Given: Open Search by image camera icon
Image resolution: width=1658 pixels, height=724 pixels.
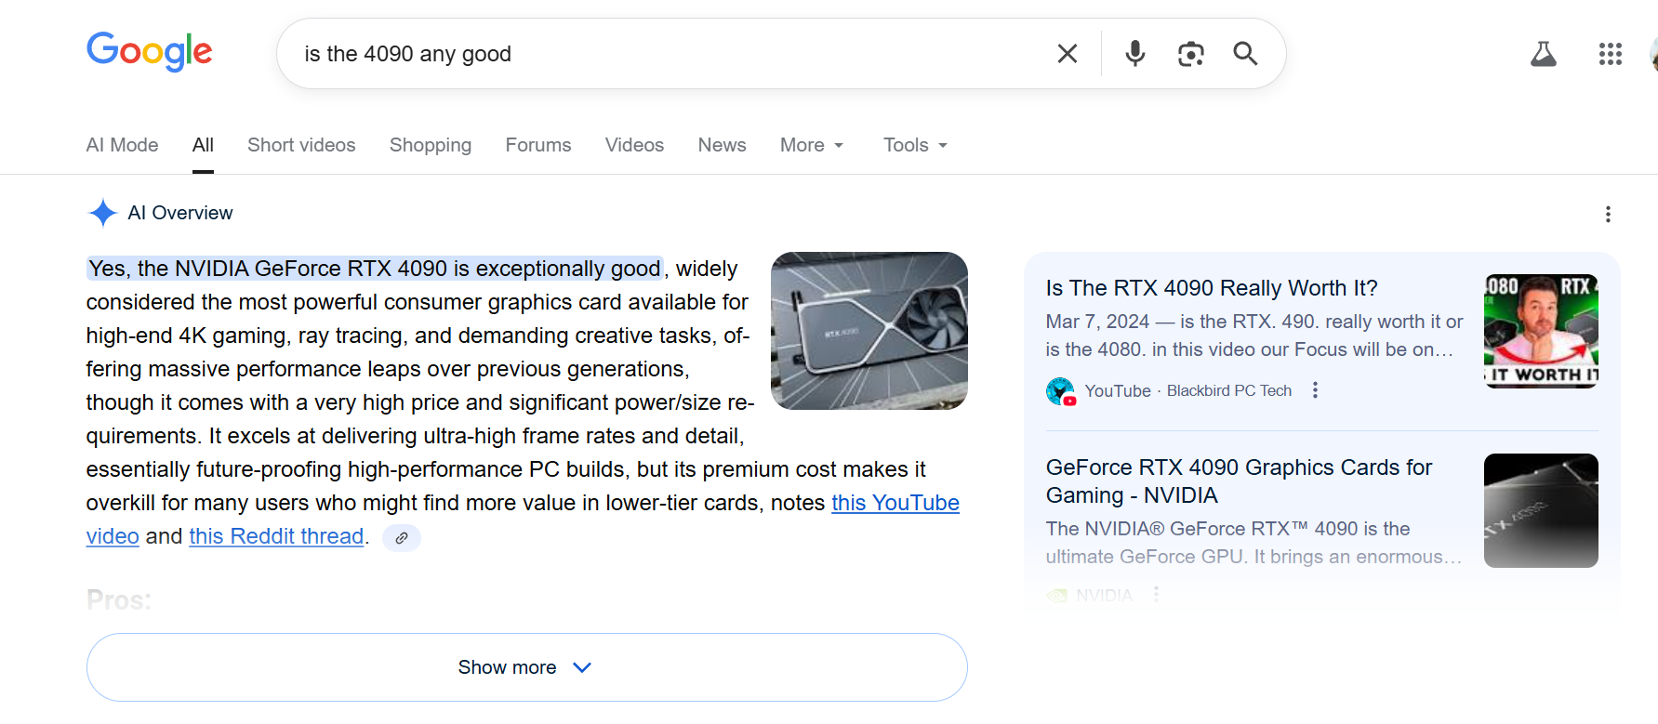Looking at the screenshot, I should coord(1190,54).
